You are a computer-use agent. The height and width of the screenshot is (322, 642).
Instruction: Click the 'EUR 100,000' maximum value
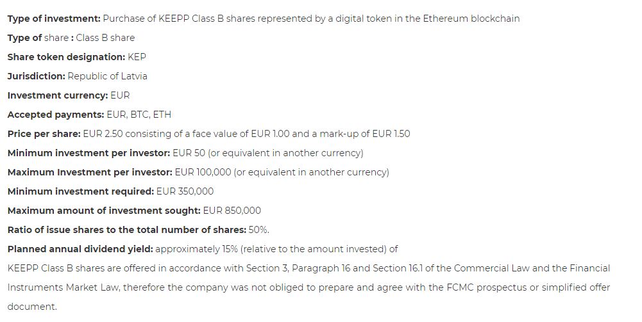coord(203,172)
